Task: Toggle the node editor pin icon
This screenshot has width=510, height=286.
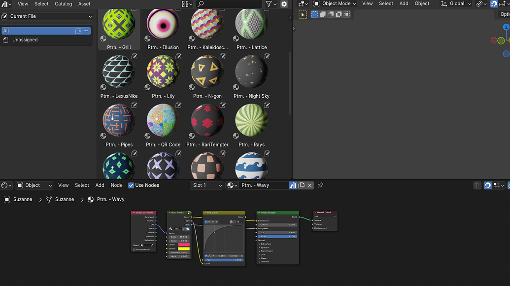Action: pos(320,185)
